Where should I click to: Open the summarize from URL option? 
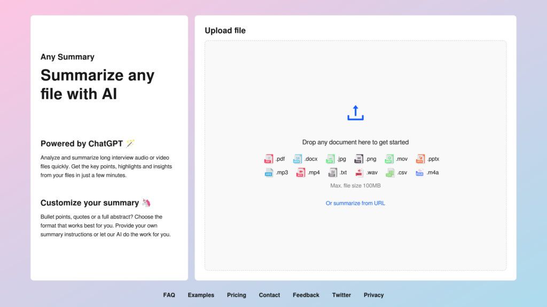point(355,203)
